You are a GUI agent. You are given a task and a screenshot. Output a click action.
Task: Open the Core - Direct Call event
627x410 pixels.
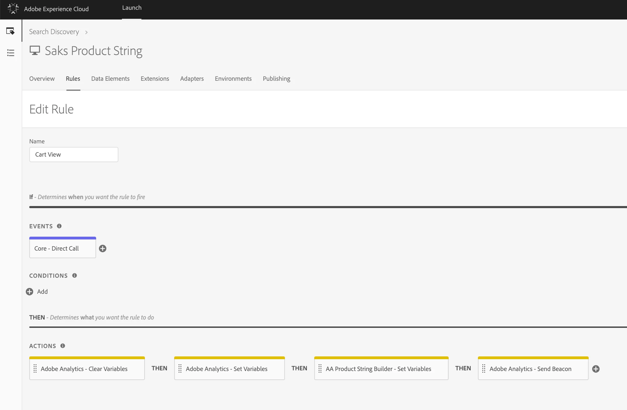(63, 248)
